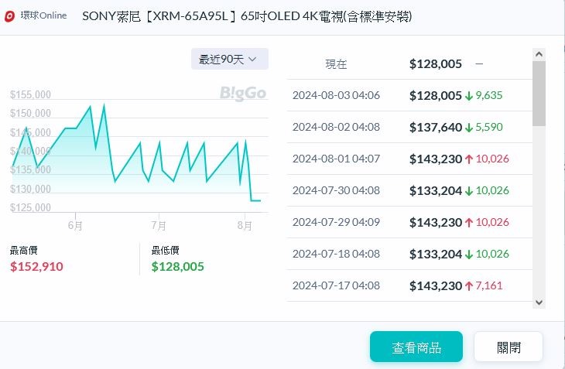This screenshot has height=369, width=565.
Task: Click the product title SONY索尼 XRM-65A95L
Action: pyautogui.click(x=247, y=16)
